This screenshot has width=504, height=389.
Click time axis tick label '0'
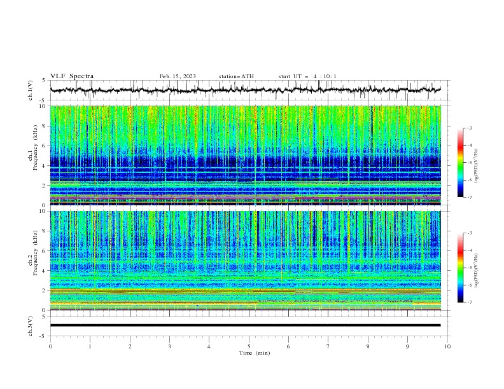(50, 346)
